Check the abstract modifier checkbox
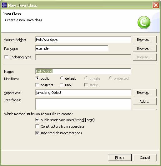Viewport: 161px width, 166px height. pyautogui.click(x=38, y=85)
